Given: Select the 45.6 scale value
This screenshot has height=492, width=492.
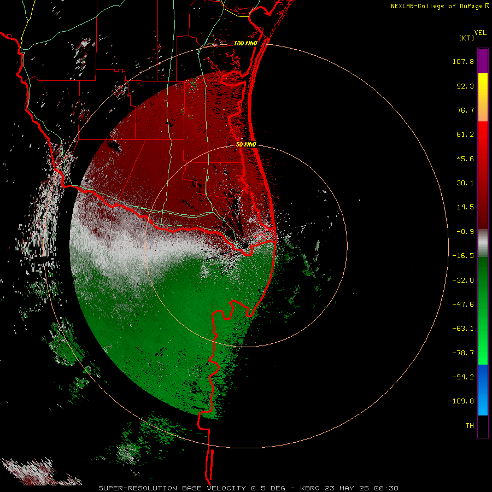Looking at the screenshot, I should [x=465, y=159].
